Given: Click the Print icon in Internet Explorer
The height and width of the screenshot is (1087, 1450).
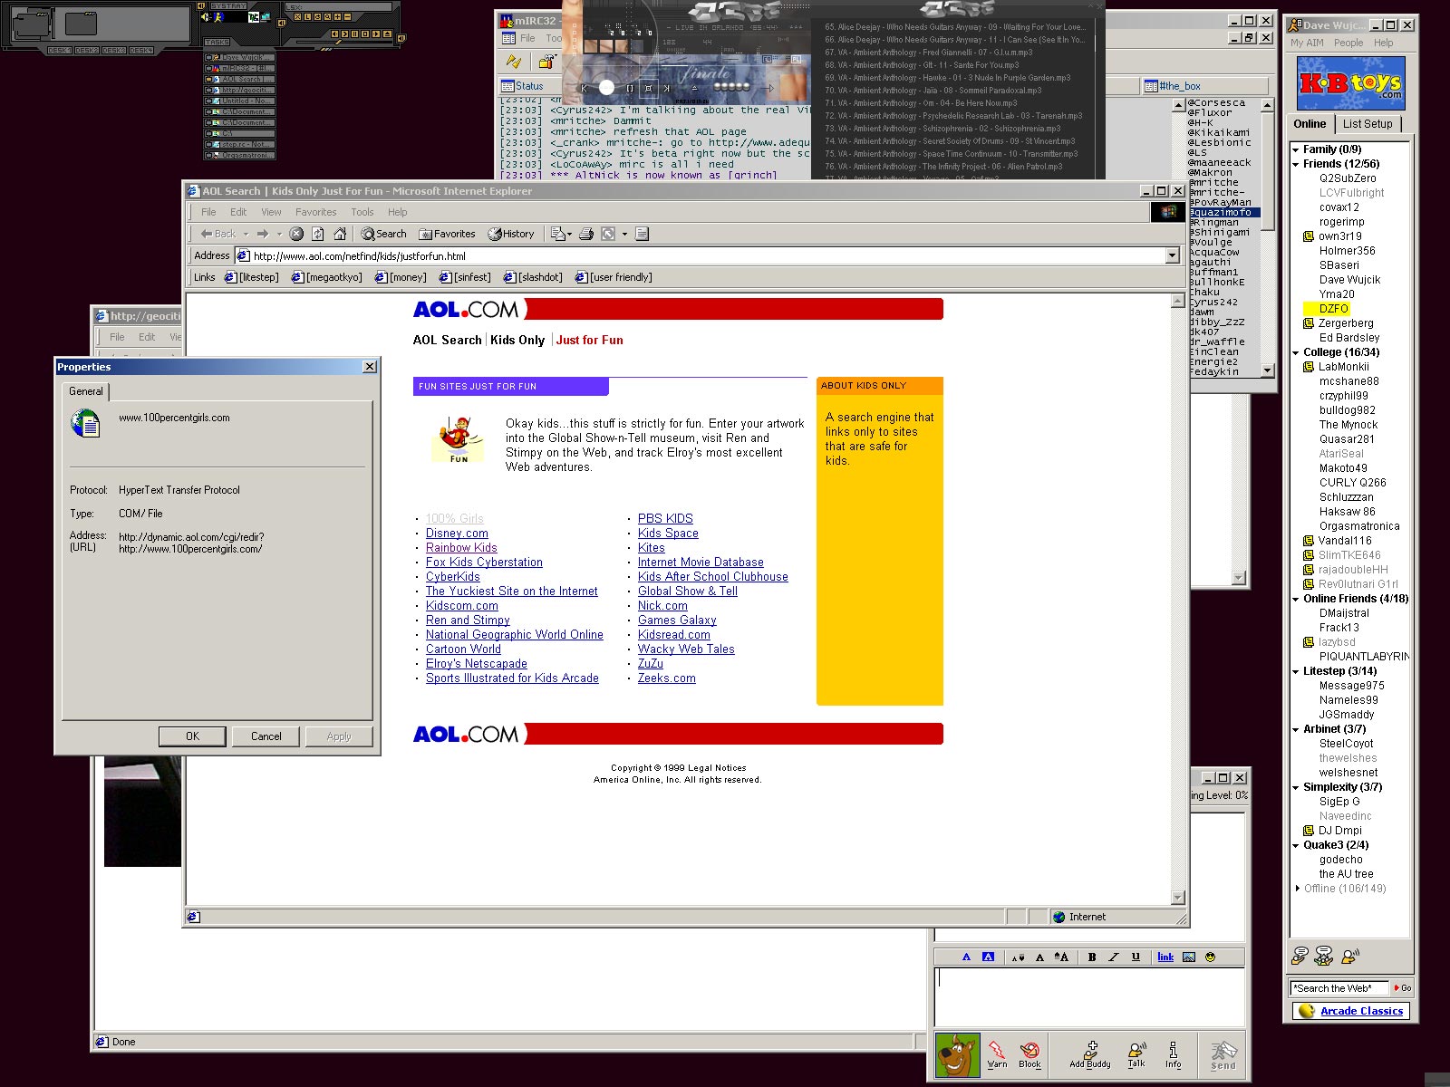Looking at the screenshot, I should coord(586,234).
